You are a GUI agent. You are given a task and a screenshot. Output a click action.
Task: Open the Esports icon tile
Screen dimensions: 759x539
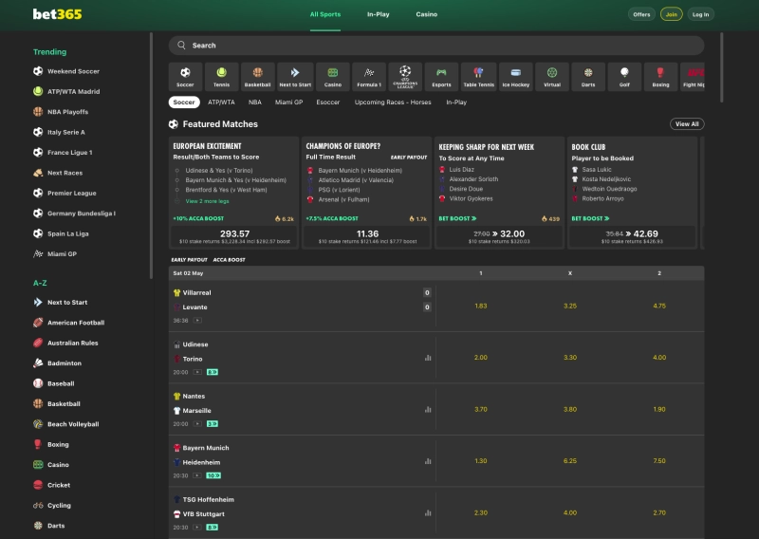point(441,77)
